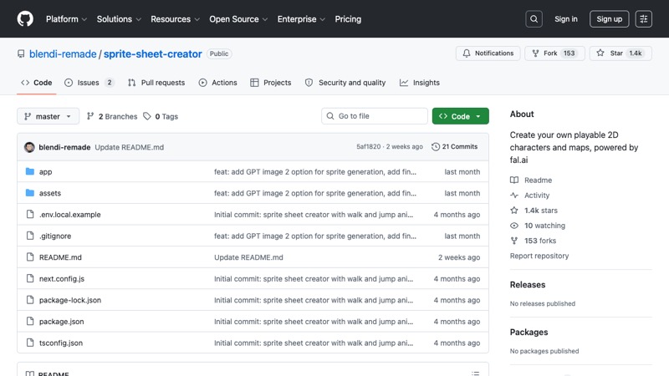Image resolution: width=669 pixels, height=376 pixels.
Task: Expand the Enterprise menu
Action: 301,19
